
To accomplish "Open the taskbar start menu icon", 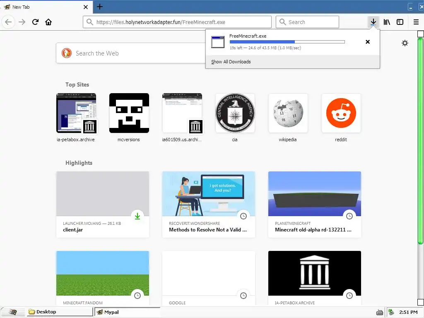I will 12,312.
